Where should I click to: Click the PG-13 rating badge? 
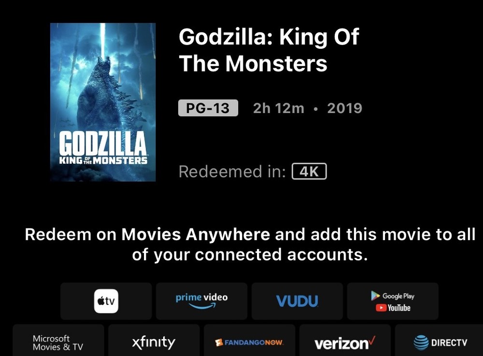point(208,108)
